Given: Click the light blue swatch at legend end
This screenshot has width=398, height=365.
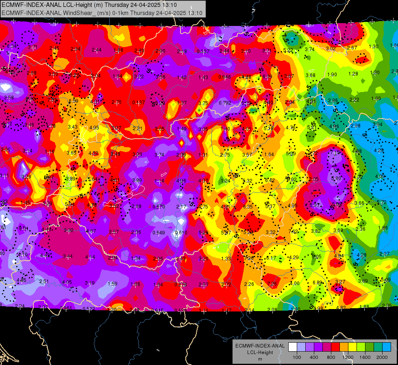Looking at the screenshot, I should click(x=387, y=347).
